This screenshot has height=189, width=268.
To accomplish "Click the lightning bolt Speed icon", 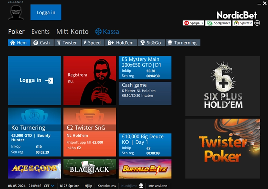I will pos(85,43).
